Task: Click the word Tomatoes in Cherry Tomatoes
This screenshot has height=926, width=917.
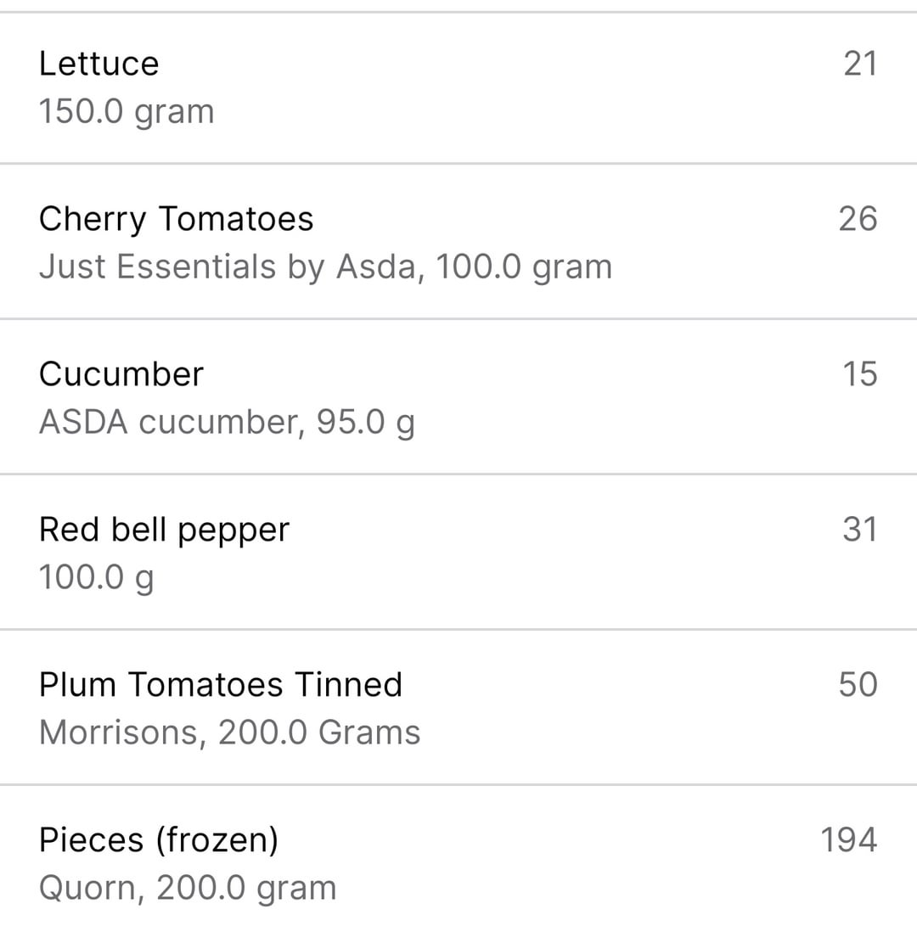Action: 236,219
